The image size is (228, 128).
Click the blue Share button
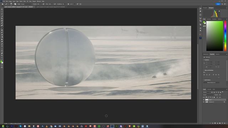[218, 4]
